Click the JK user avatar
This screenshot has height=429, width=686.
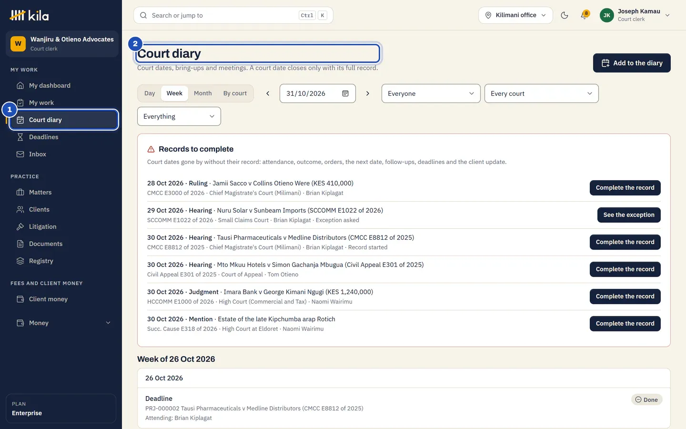click(x=606, y=15)
